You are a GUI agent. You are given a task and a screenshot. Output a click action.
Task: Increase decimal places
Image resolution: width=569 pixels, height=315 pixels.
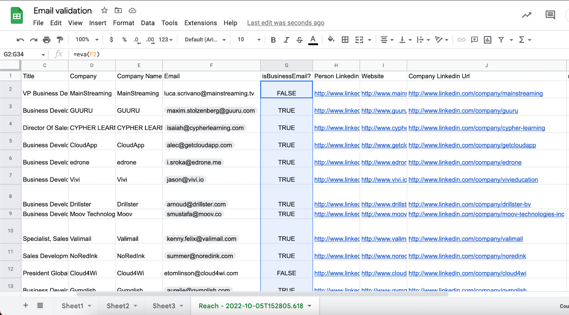pyautogui.click(x=150, y=40)
